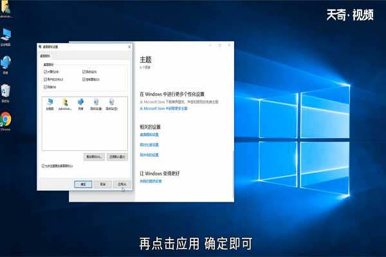Click the 取消 button
Screen dimensions: 386x257
(103, 184)
